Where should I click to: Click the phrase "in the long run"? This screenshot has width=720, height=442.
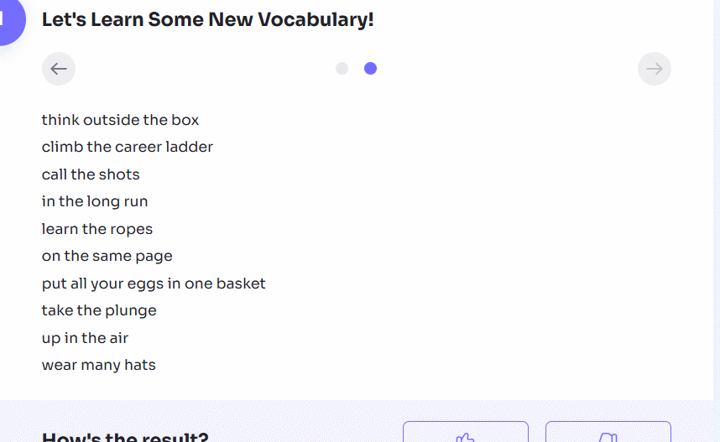(x=95, y=201)
